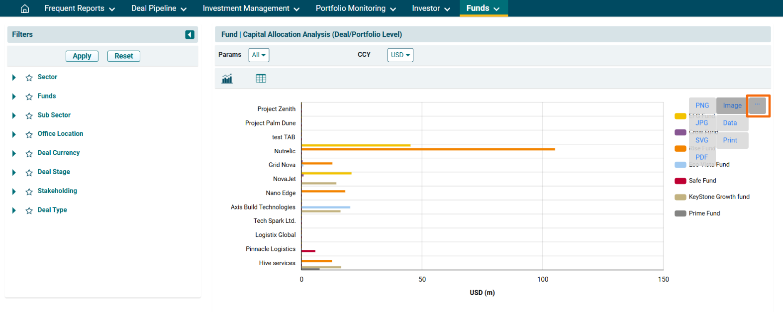Export chart as PNG
This screenshot has width=783, height=312.
click(x=702, y=105)
